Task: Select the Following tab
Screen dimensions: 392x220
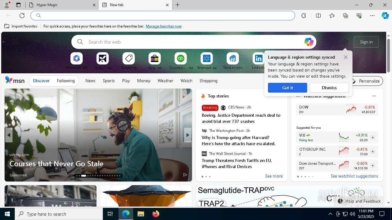Action: [x=66, y=81]
